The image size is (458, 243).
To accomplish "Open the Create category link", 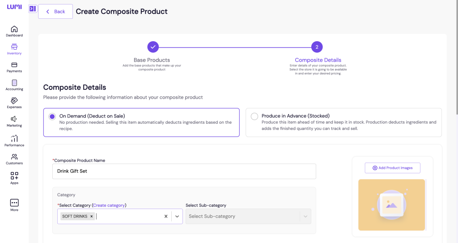I will coord(109,205).
